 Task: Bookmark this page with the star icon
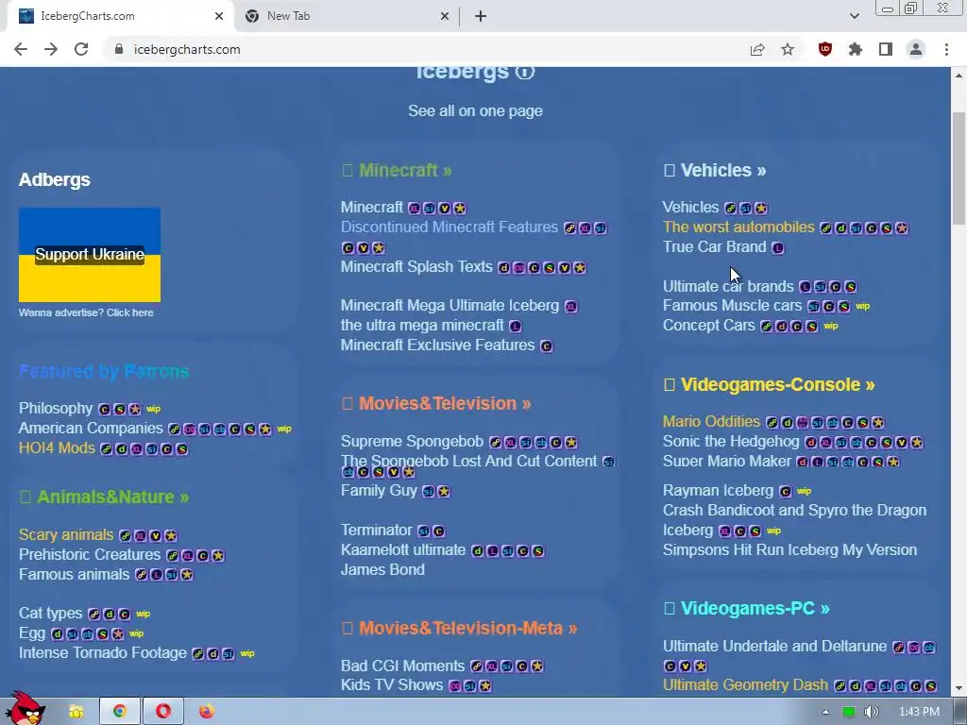click(x=788, y=49)
